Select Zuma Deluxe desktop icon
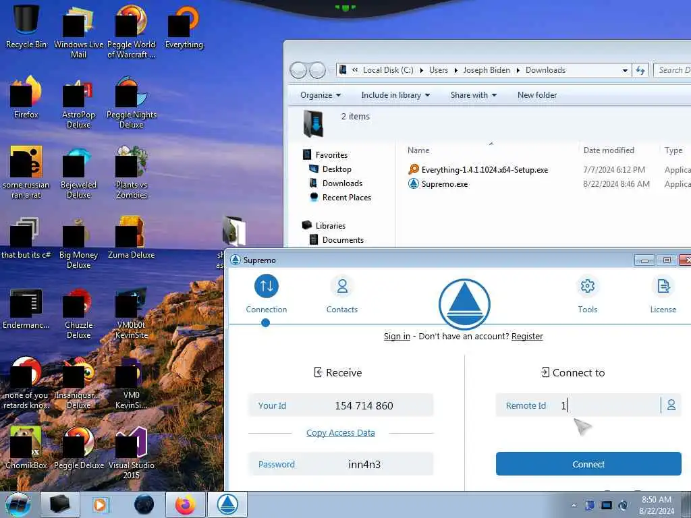Screen dimensions: 691x518 (x=132, y=238)
